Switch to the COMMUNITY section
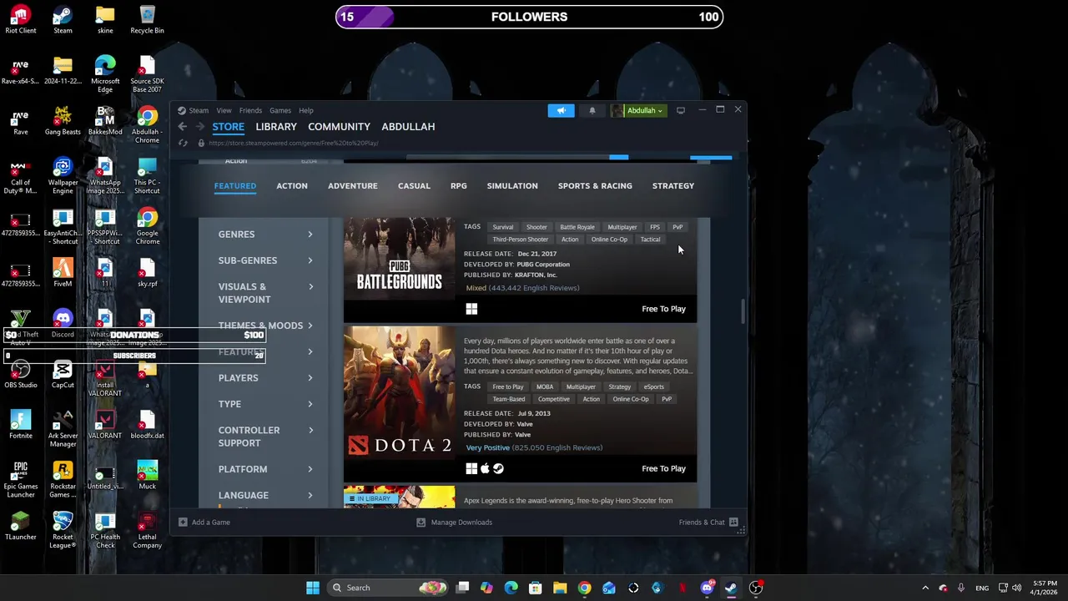 tap(339, 127)
